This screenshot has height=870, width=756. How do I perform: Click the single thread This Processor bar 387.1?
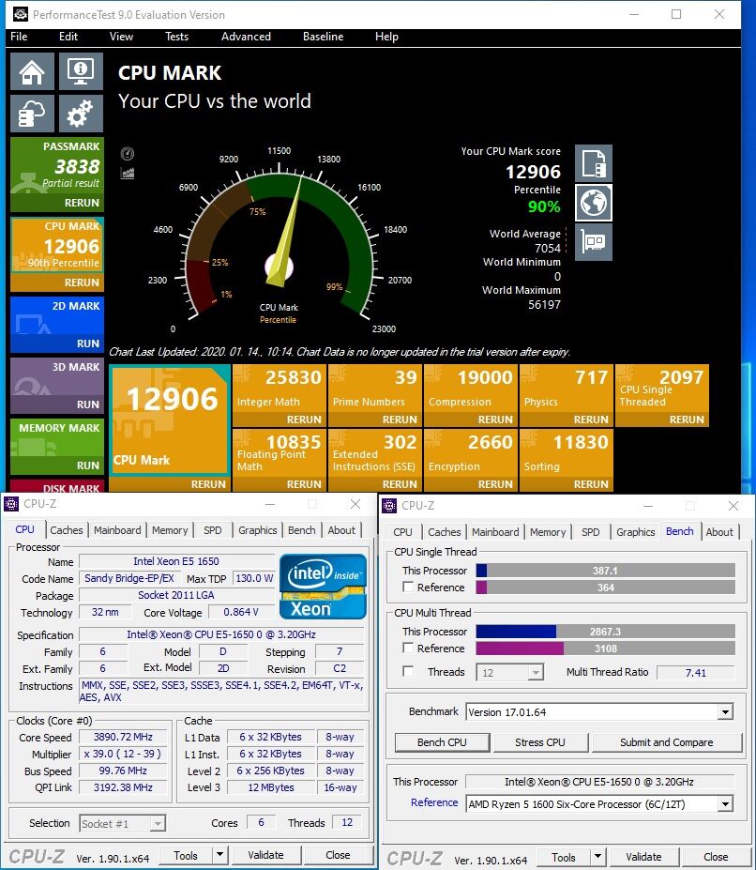606,571
